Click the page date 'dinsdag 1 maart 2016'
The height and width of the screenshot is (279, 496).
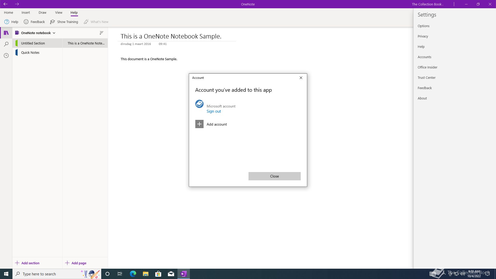pyautogui.click(x=136, y=44)
